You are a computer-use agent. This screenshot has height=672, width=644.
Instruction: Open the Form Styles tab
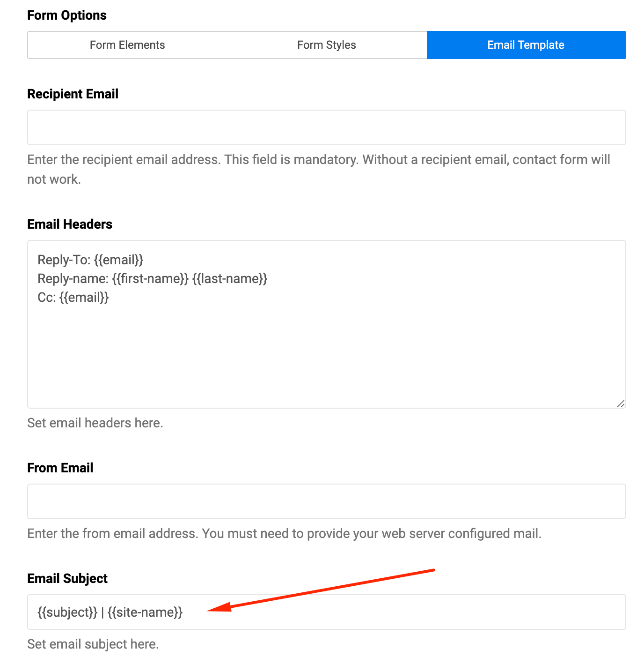(326, 45)
